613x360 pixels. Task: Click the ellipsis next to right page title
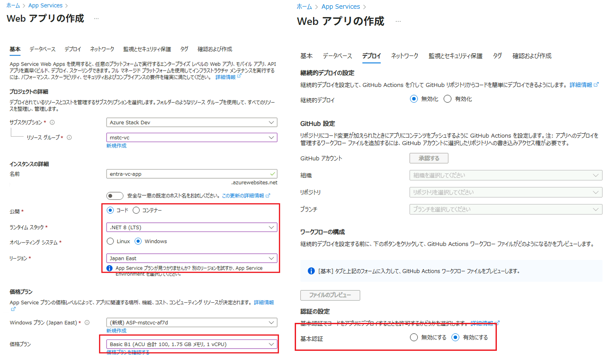click(x=398, y=21)
